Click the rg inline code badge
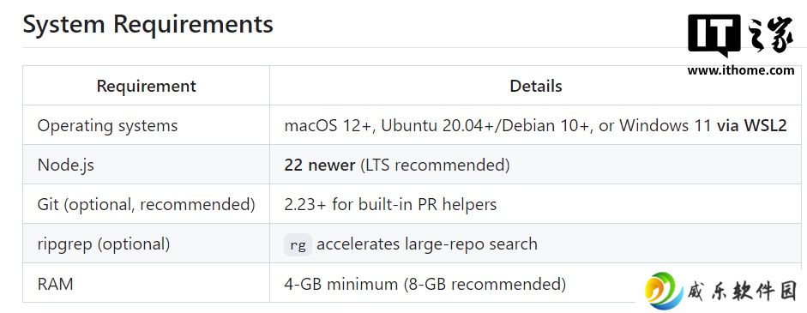 click(298, 244)
